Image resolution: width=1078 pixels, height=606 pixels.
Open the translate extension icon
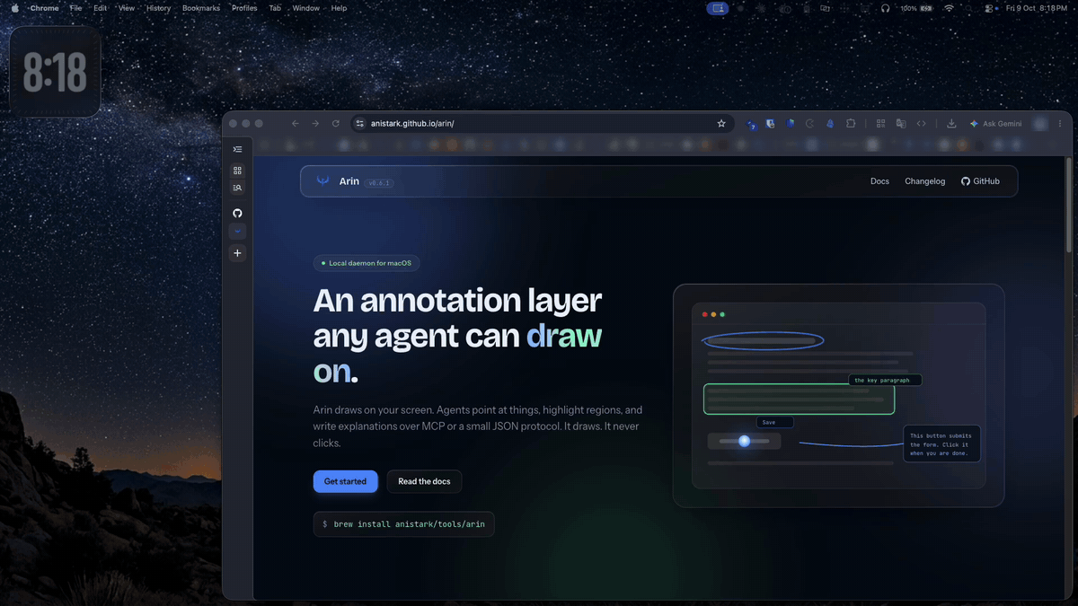pos(901,124)
